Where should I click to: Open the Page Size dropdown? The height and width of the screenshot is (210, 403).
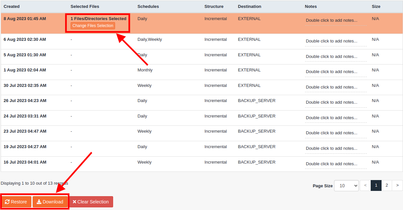pos(346,186)
